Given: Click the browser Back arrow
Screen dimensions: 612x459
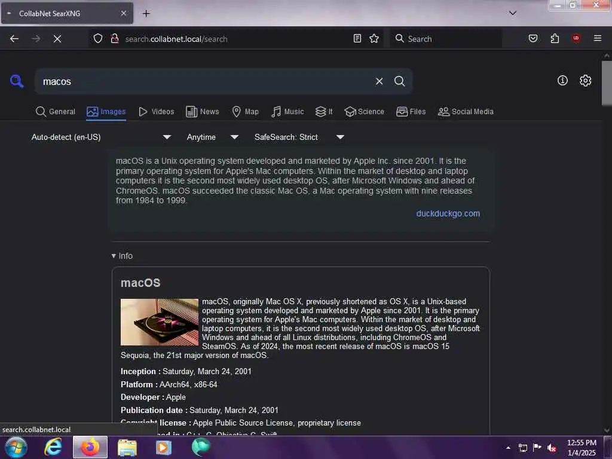Looking at the screenshot, I should (14, 39).
